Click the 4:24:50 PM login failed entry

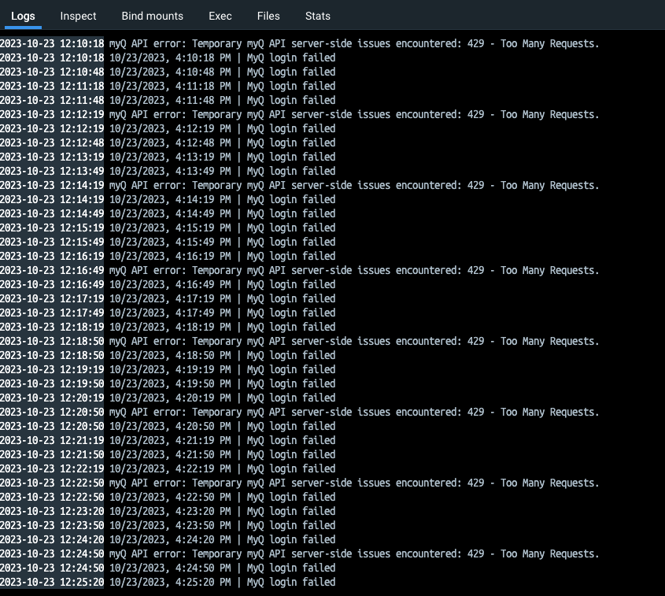168,568
